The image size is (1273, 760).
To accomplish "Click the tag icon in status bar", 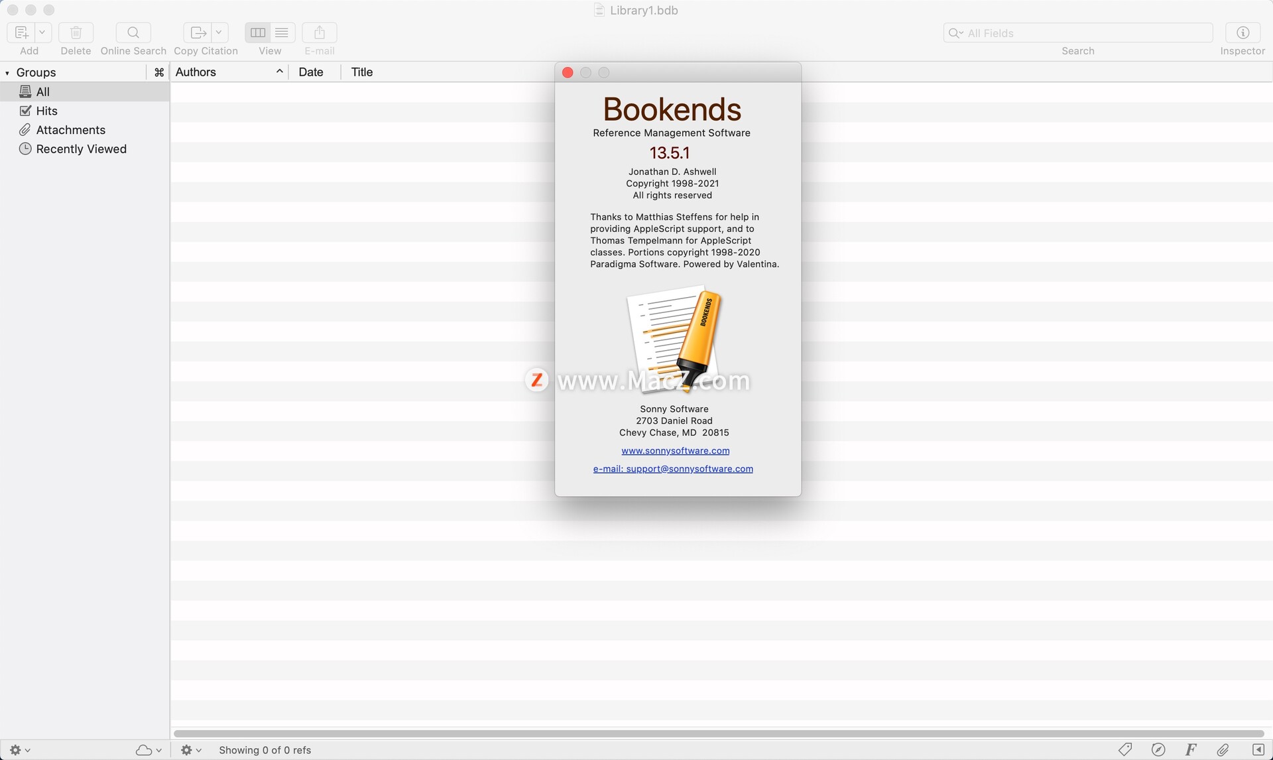I will (1125, 750).
